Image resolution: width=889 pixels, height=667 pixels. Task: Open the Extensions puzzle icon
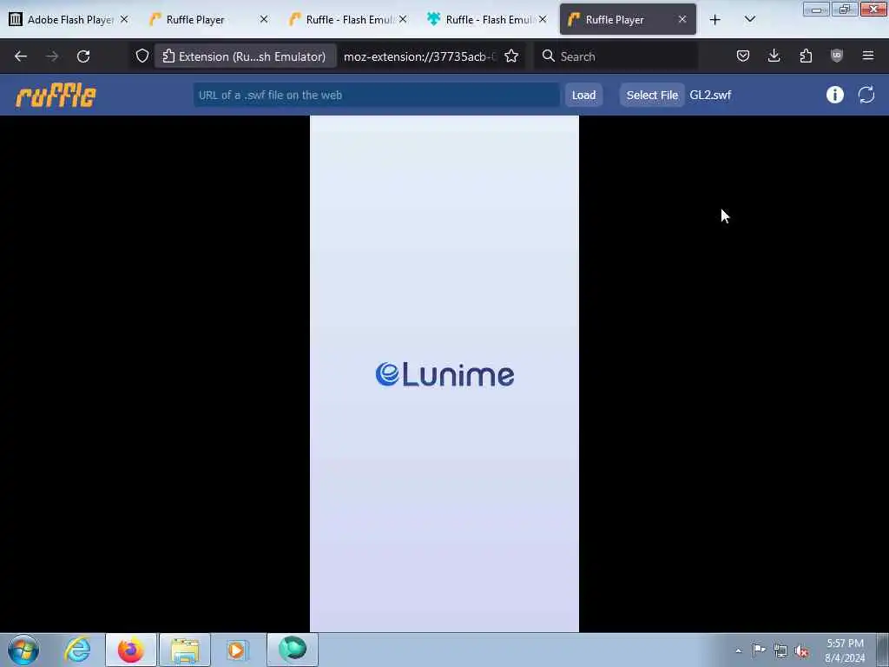click(x=806, y=56)
